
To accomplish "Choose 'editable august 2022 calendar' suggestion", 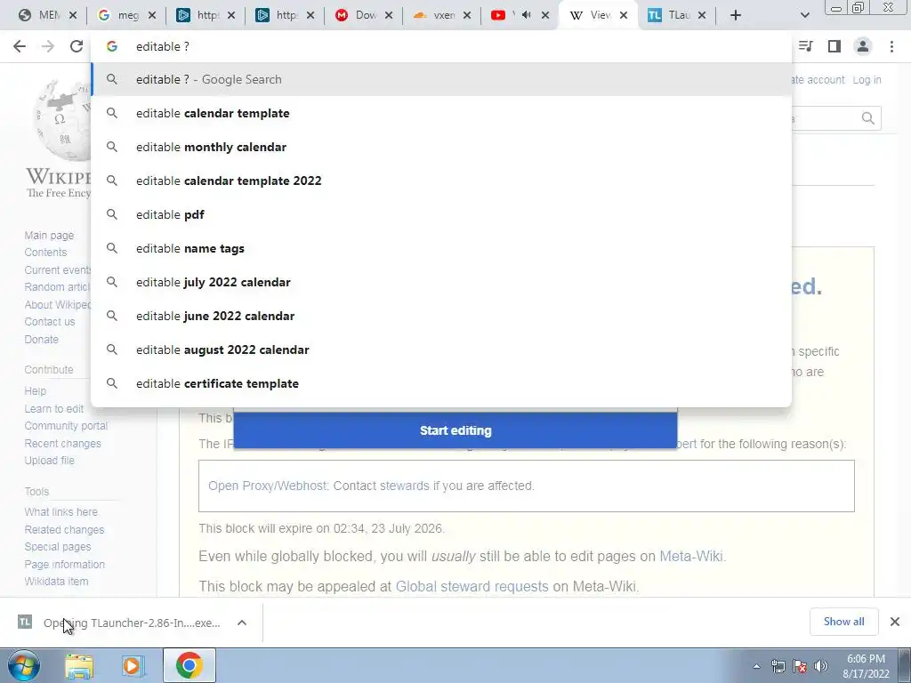I will (441, 350).
